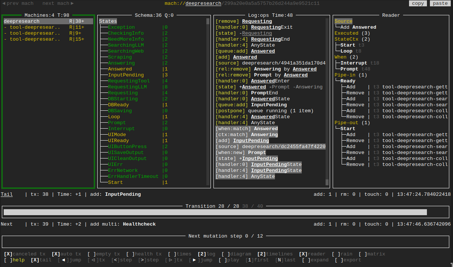Screen dimensions: 453x267
Task: Toggle the canceled tx checkbox
Action: point(25,254)
